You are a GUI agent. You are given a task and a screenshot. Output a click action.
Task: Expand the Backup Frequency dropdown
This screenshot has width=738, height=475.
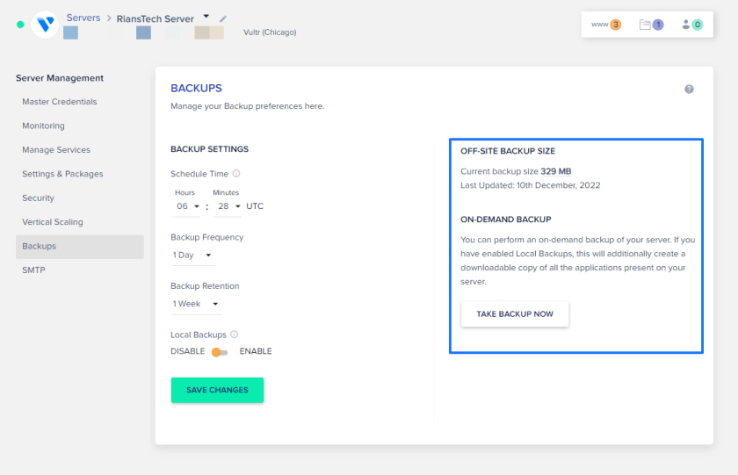tap(193, 255)
